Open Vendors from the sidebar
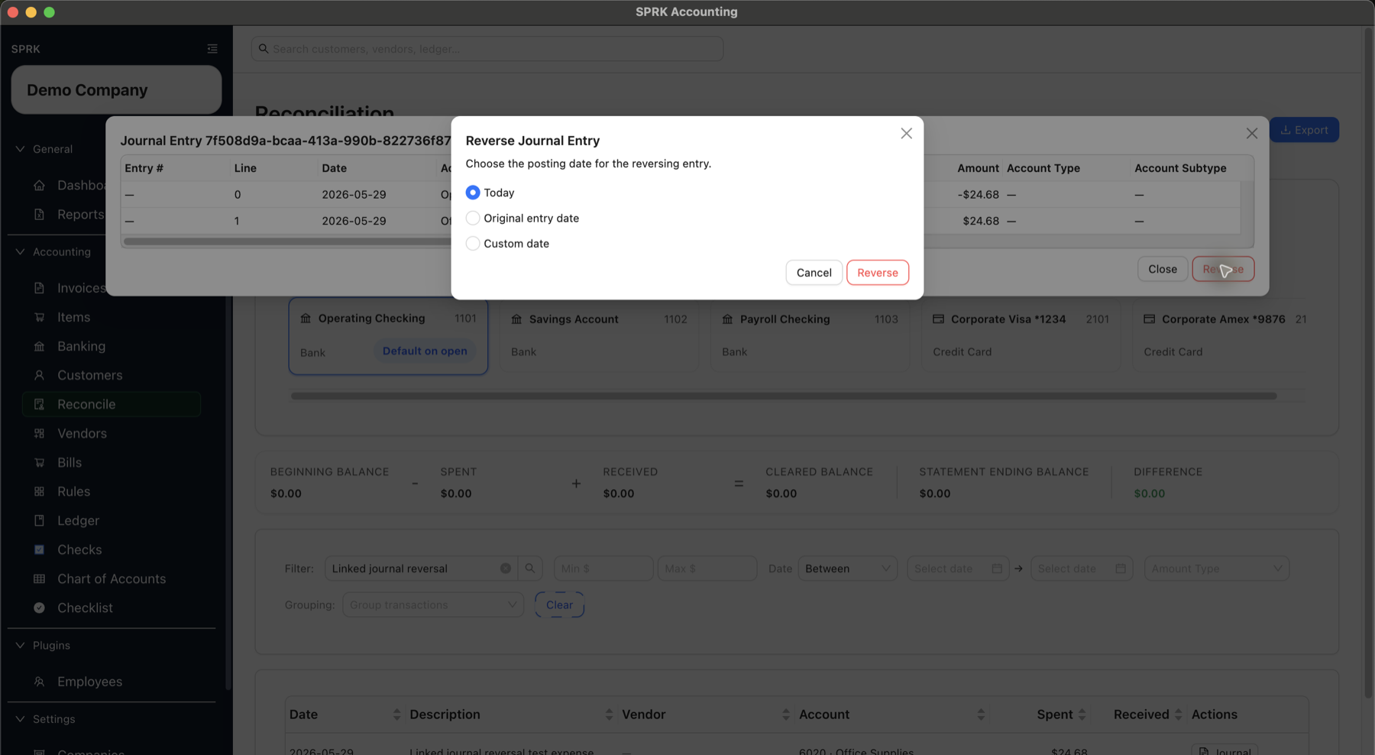1375x755 pixels. coord(82,433)
